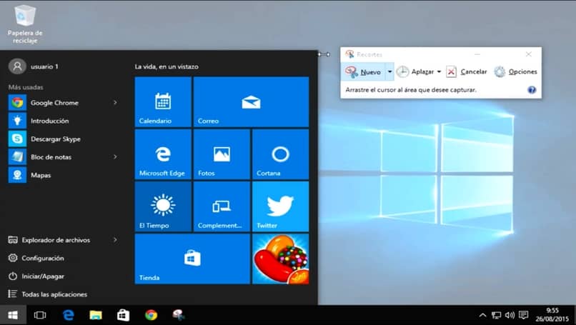This screenshot has height=325, width=576.
Task: Click the usuario 1 name label
Action: (x=44, y=66)
